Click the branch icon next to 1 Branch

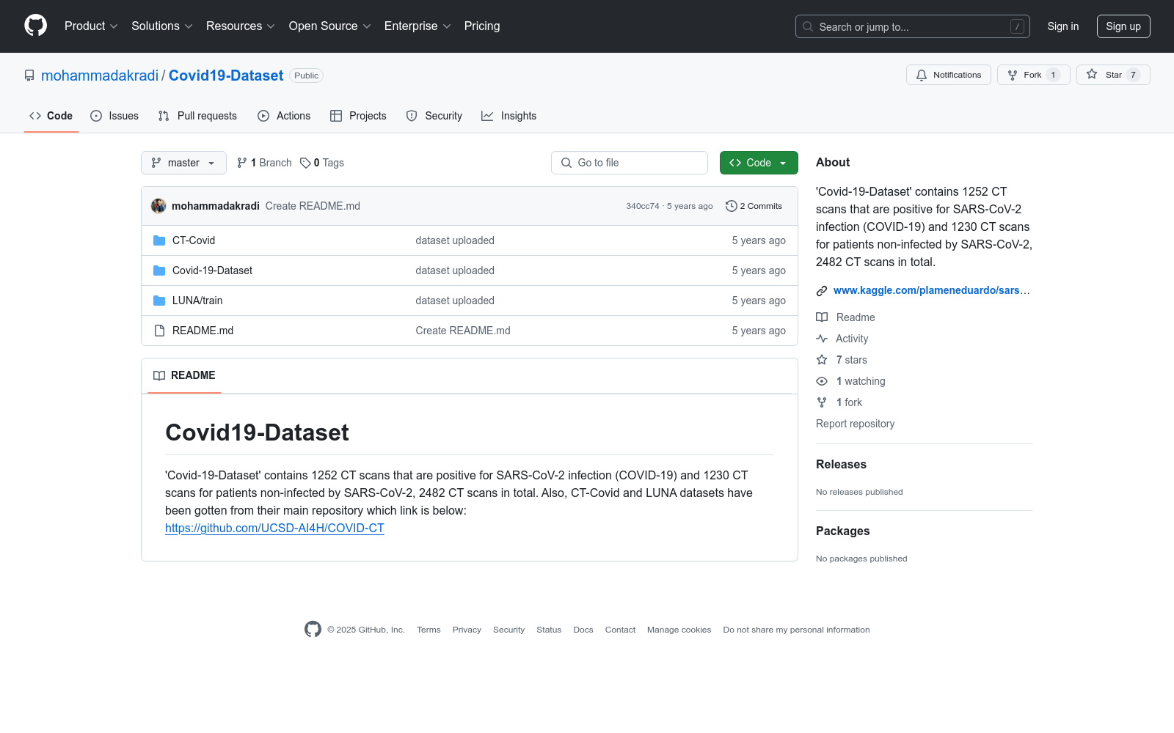[x=242, y=163]
